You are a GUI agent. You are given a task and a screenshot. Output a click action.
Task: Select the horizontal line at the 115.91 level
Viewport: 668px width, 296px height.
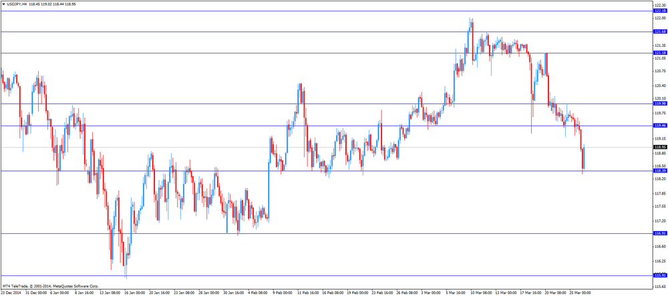(x=327, y=275)
